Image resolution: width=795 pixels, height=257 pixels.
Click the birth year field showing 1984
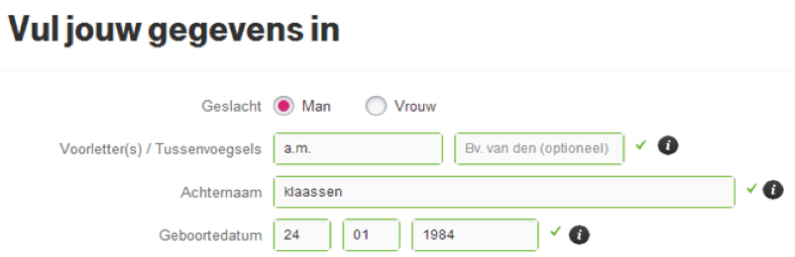tap(474, 235)
